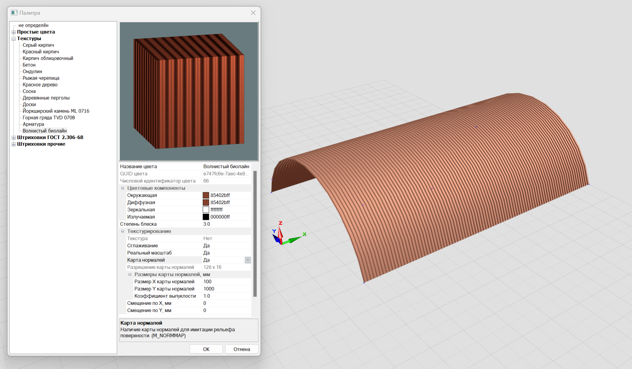
Task: Click the black Излучаемая color swatch
Action: pyautogui.click(x=206, y=217)
